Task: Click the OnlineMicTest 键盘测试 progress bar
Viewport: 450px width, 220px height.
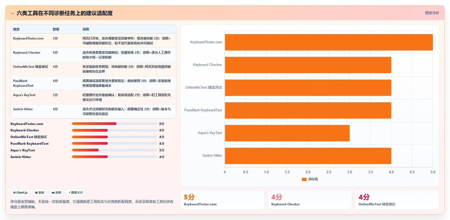Action: pos(114,137)
